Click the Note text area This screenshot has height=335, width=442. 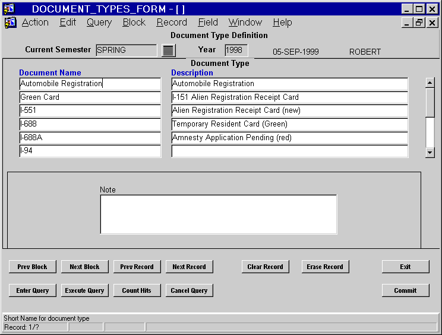pos(219,214)
